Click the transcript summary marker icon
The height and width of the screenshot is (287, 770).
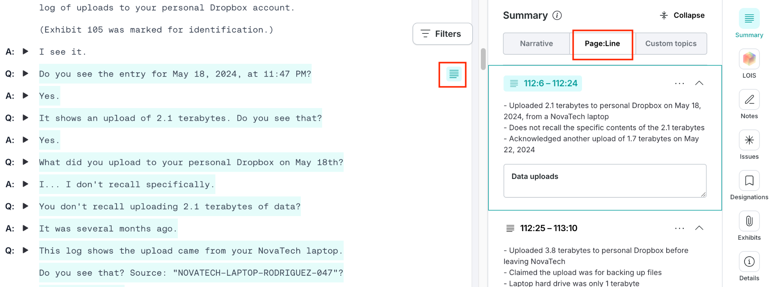(454, 74)
